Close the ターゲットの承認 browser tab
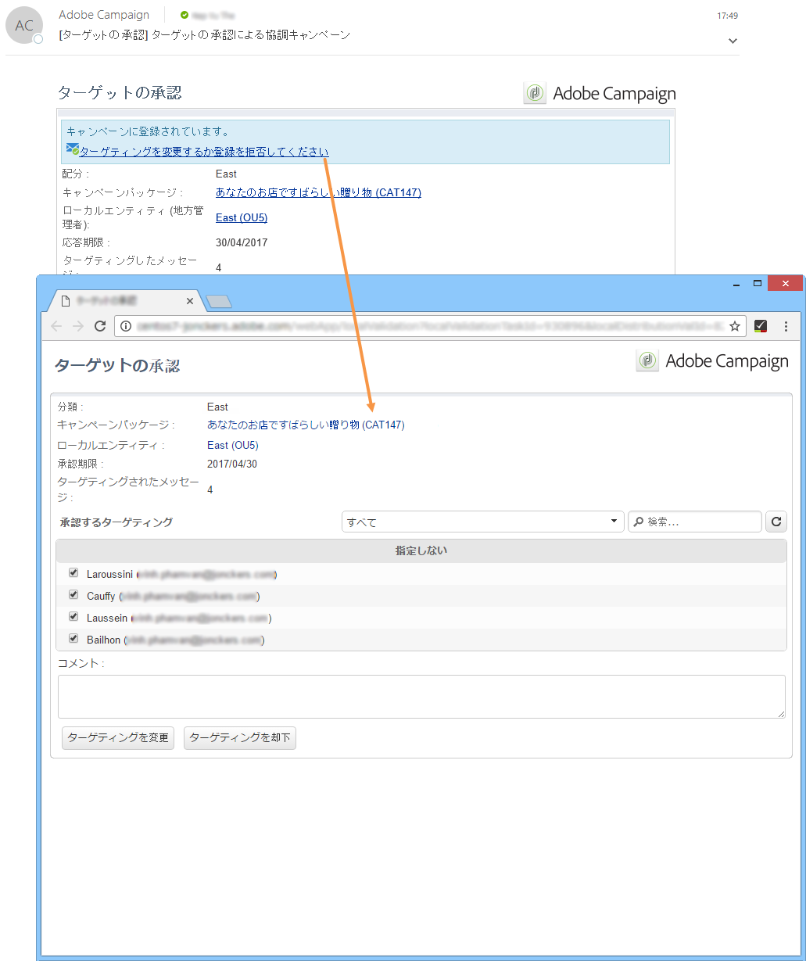 click(x=190, y=301)
